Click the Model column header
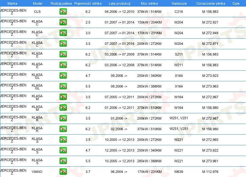 [37, 3]
